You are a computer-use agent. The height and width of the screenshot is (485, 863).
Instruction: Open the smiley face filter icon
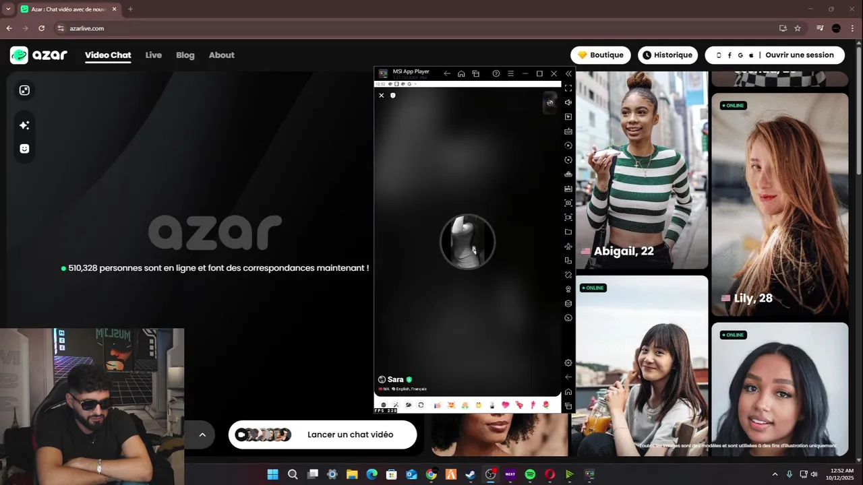[x=24, y=149]
